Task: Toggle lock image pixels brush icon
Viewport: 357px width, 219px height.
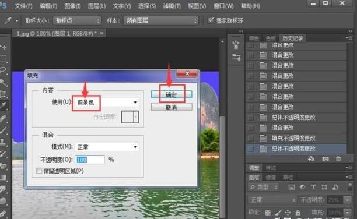Action: point(278,213)
